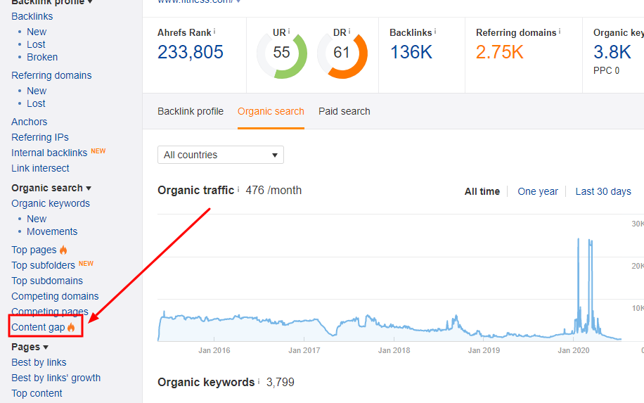
Task: Click the 3.8K organic keywords value
Action: tap(612, 52)
